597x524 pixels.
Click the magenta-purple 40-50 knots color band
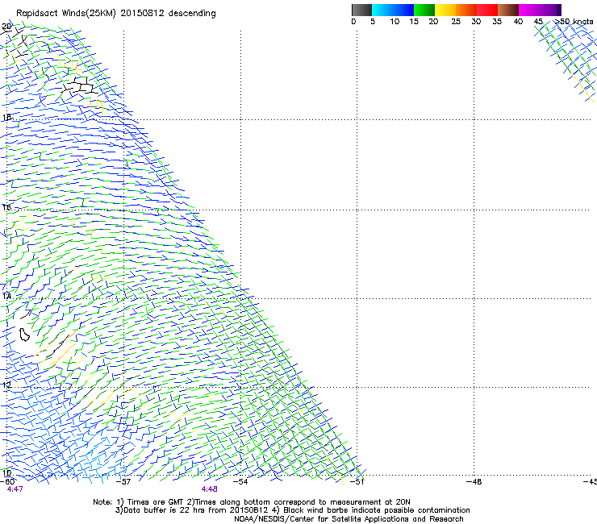pyautogui.click(x=540, y=10)
